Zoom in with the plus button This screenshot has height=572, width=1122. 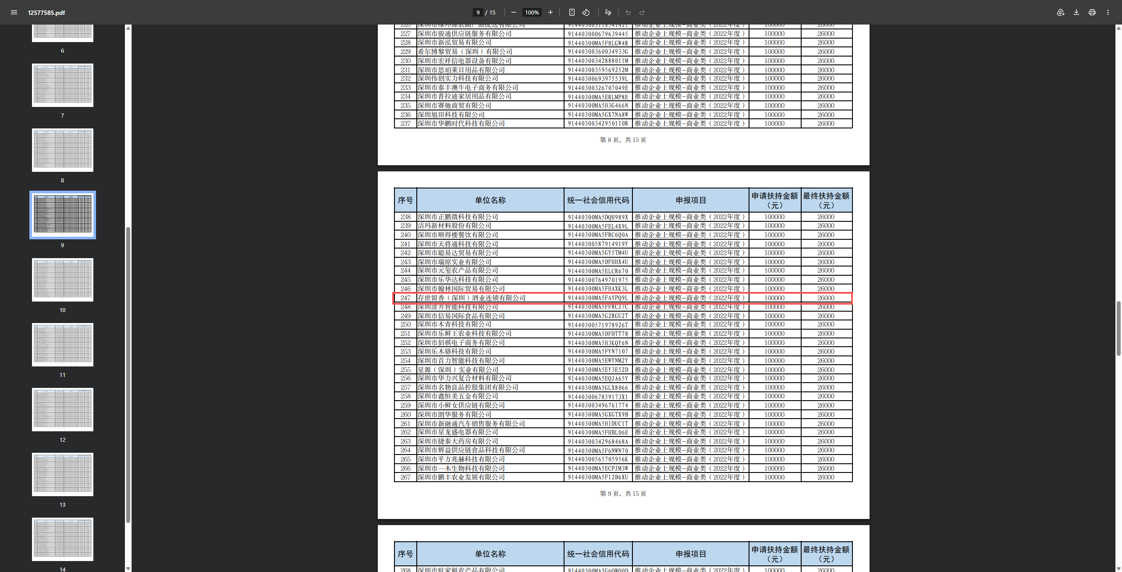(x=550, y=12)
